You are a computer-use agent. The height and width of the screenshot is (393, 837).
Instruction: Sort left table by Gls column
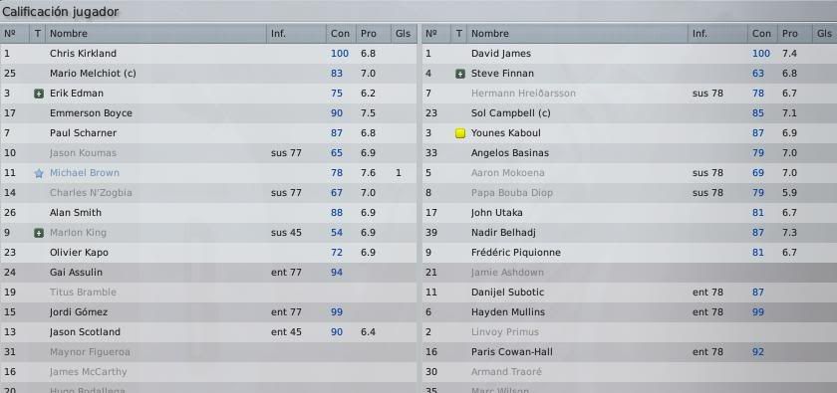tap(403, 34)
